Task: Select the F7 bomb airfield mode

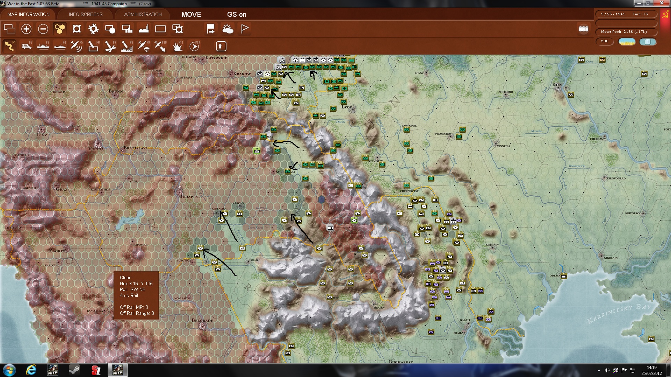Action: click(x=110, y=46)
